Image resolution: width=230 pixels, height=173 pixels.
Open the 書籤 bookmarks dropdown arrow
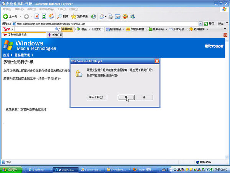point(89,29)
